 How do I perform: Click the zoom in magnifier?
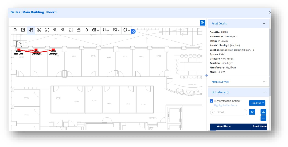click(55, 30)
